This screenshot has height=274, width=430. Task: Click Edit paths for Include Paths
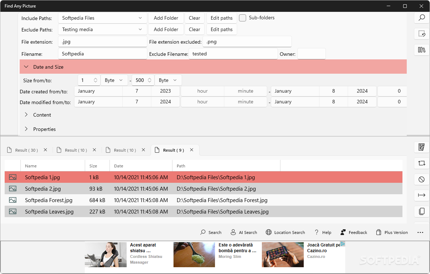pyautogui.click(x=221, y=18)
